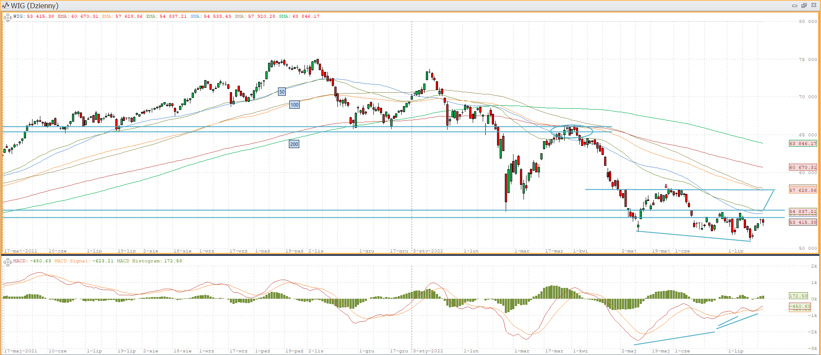Click the "200" moving average label
The width and height of the screenshot is (821, 355).
point(294,144)
